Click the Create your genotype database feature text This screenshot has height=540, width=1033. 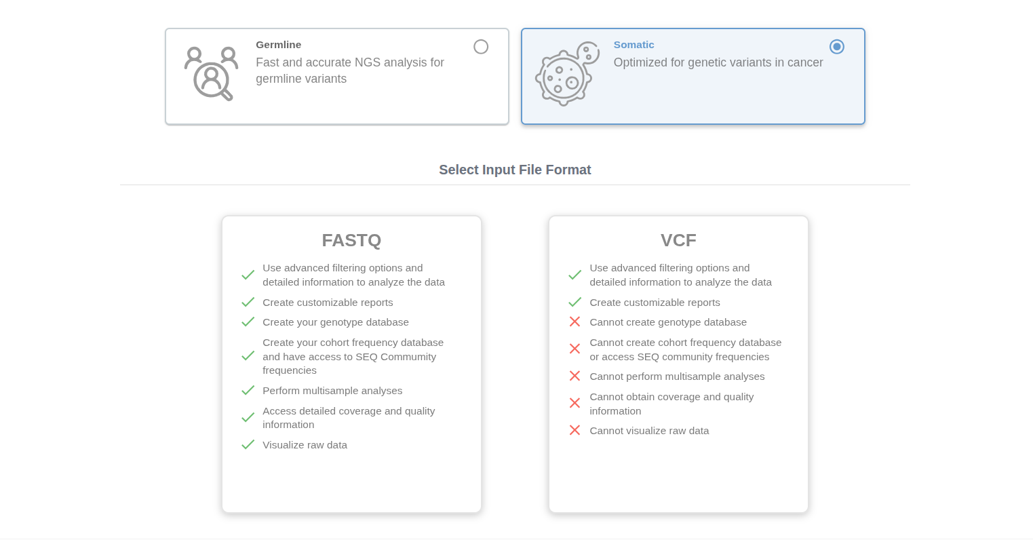336,322
